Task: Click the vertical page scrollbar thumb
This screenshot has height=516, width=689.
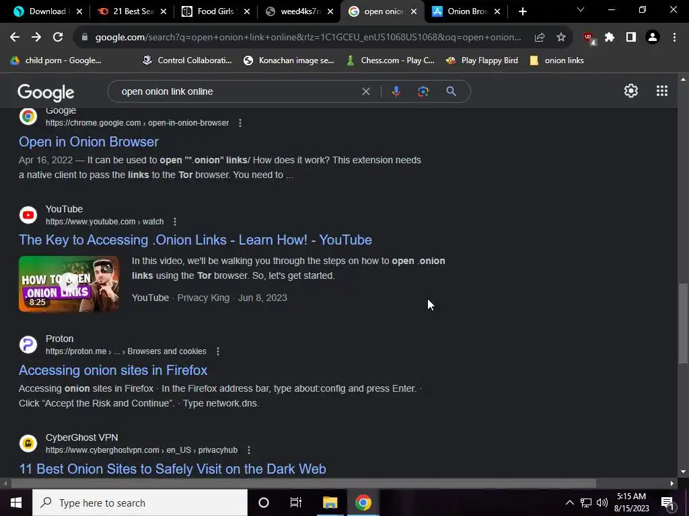Action: point(683,323)
